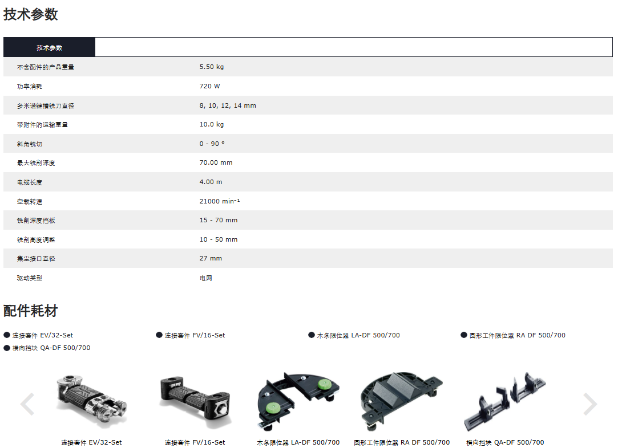Viewport: 618px width, 448px height.
Task: Click the previous arrow of accessories carousel
Action: 27,404
